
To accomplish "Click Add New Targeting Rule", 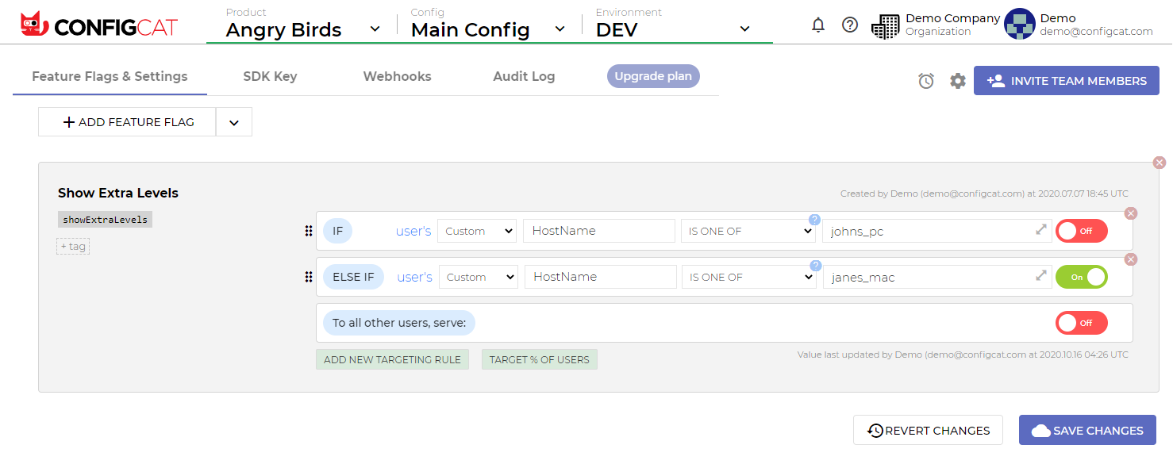I will click(392, 359).
